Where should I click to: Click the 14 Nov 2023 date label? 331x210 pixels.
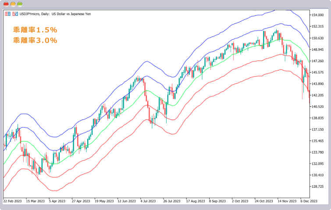pos(287,201)
